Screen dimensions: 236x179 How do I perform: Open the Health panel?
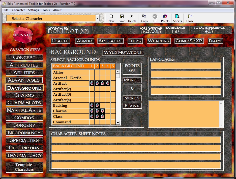click(x=60, y=41)
